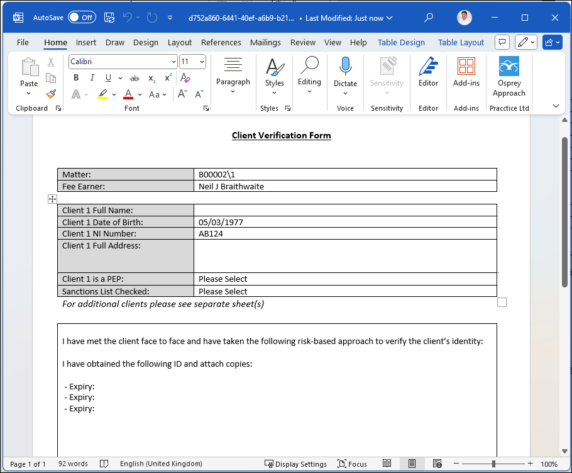Apply superscript formatting
This screenshot has width=572, height=473.
pos(168,78)
